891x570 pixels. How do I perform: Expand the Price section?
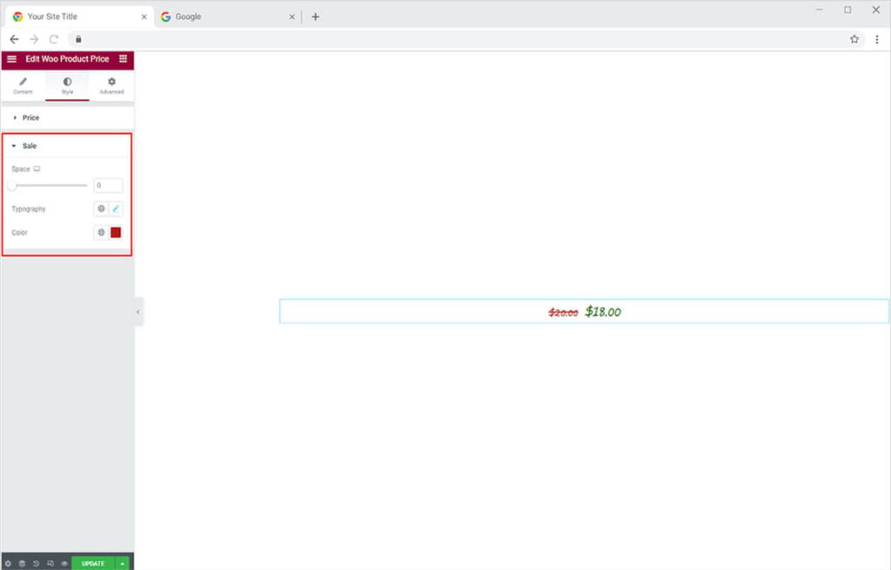point(30,117)
